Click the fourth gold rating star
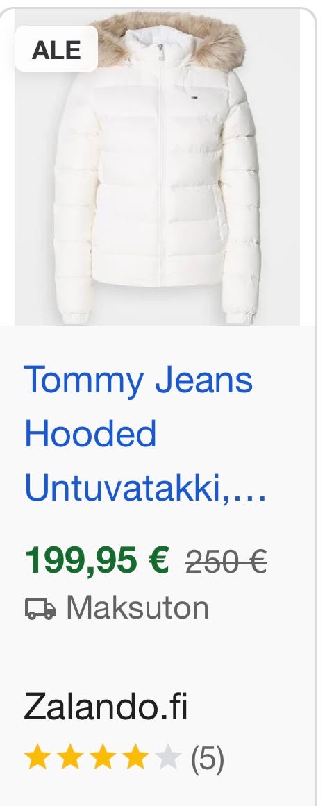 [135, 758]
